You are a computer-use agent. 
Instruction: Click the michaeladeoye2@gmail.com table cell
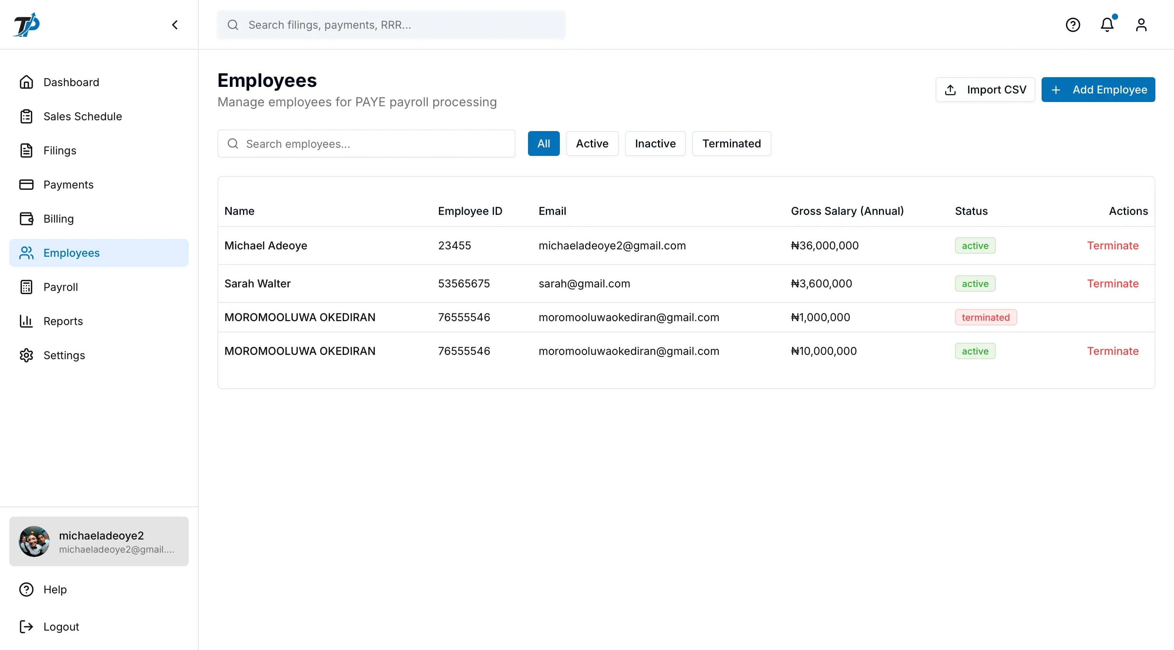612,245
